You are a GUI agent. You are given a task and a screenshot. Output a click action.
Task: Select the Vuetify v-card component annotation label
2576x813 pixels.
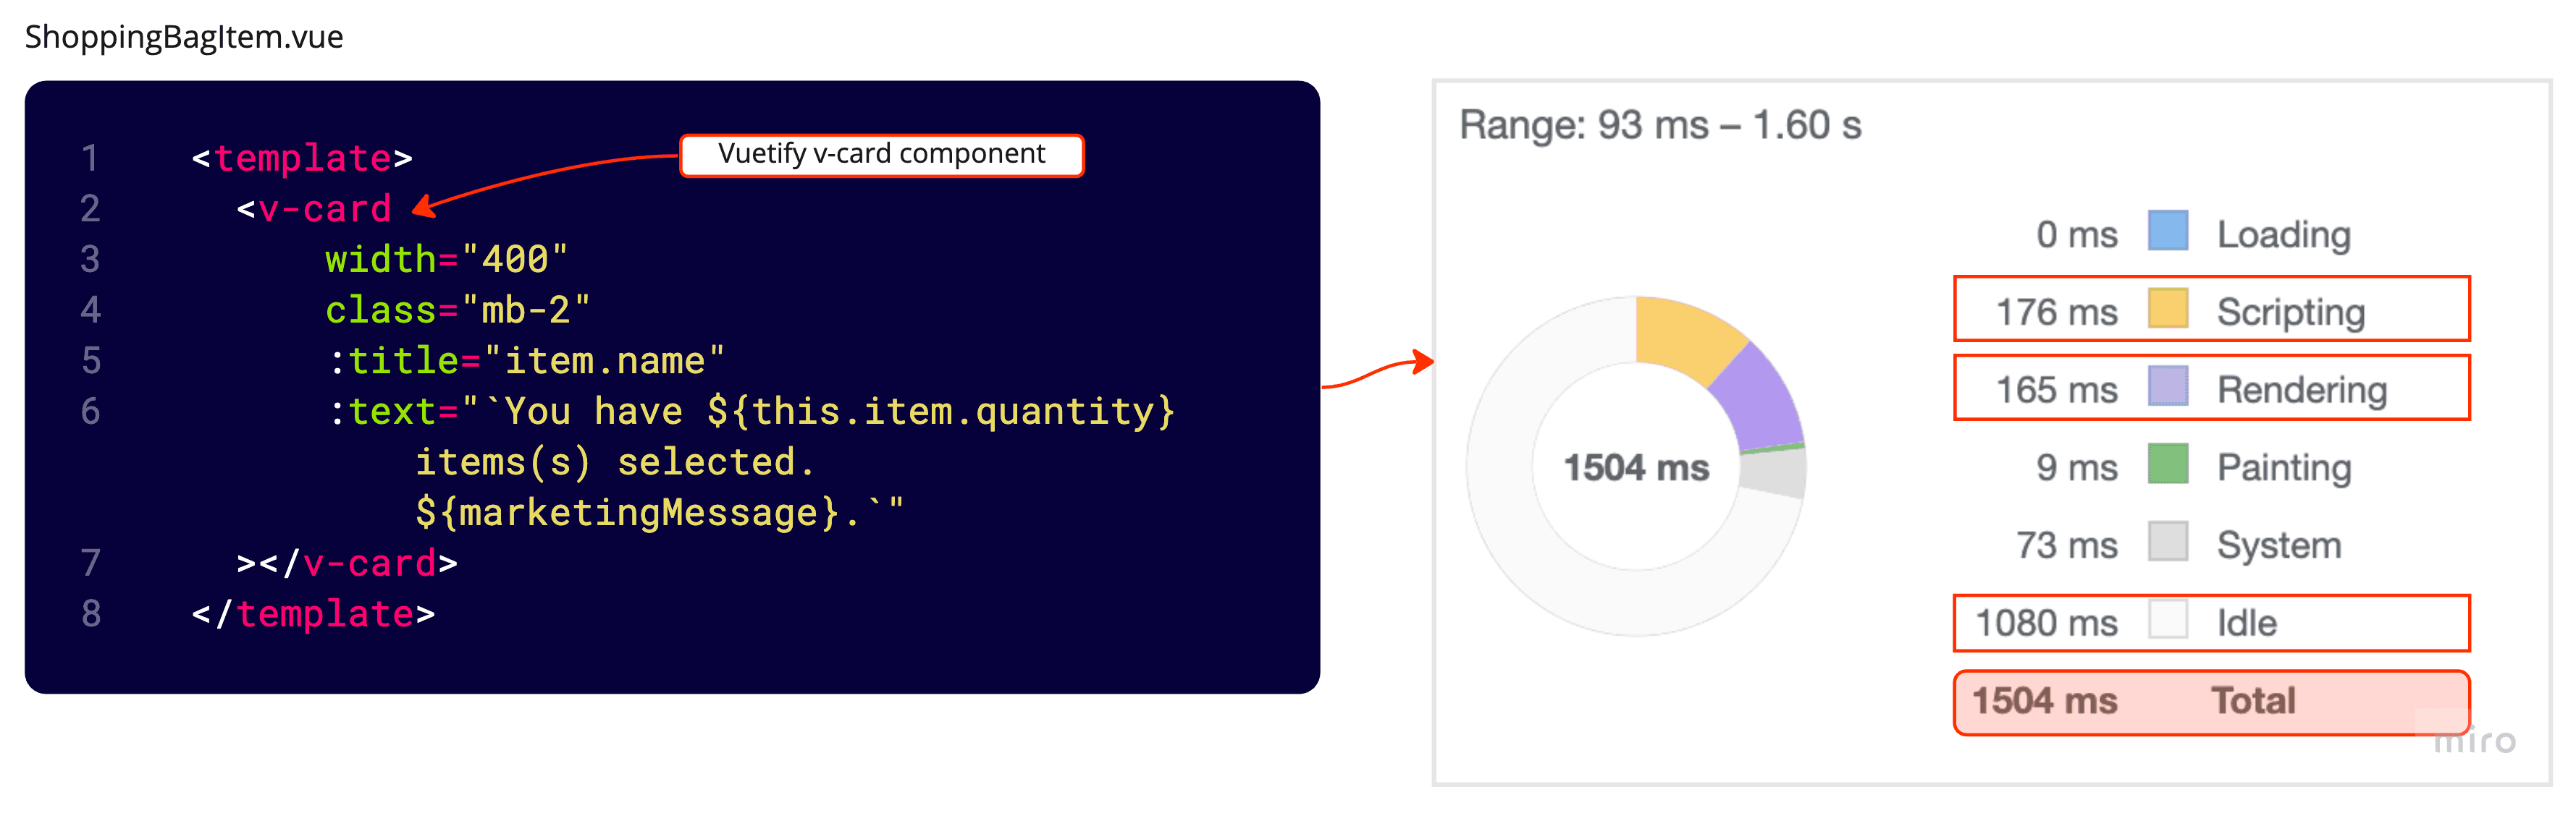coord(881,155)
